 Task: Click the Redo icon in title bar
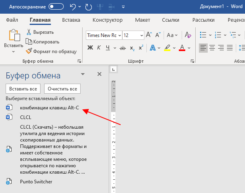(89, 7)
